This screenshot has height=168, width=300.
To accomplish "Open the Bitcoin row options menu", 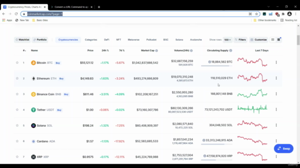I will (x=276, y=63).
